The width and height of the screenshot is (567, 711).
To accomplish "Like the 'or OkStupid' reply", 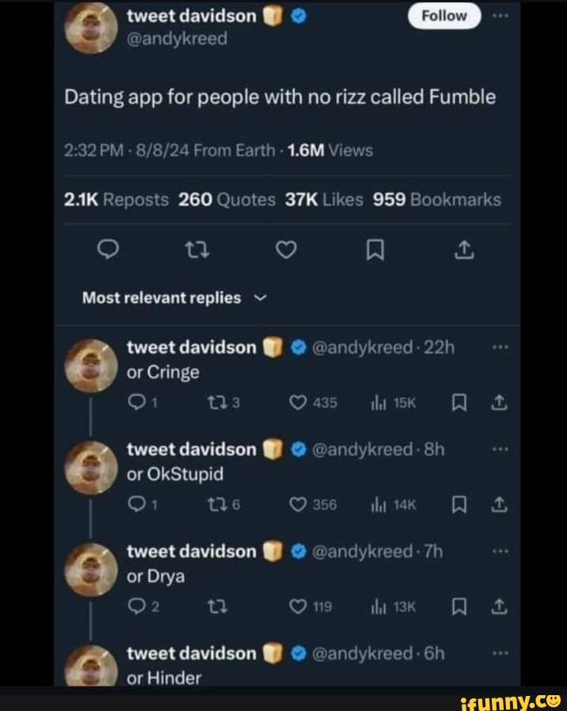I will (297, 504).
